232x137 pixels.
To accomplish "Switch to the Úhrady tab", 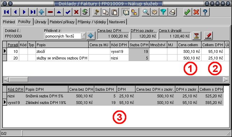I will (x=41, y=22).
